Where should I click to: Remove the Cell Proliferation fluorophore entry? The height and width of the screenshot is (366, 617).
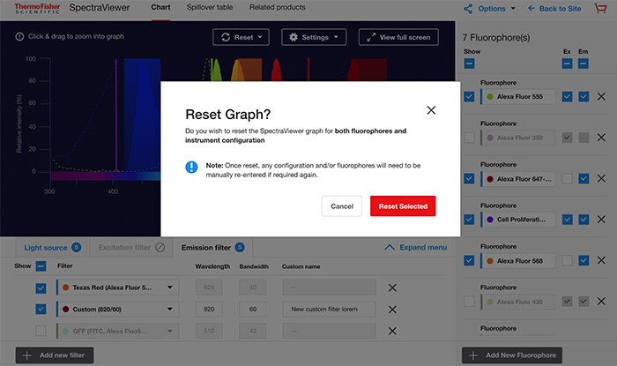pos(601,219)
